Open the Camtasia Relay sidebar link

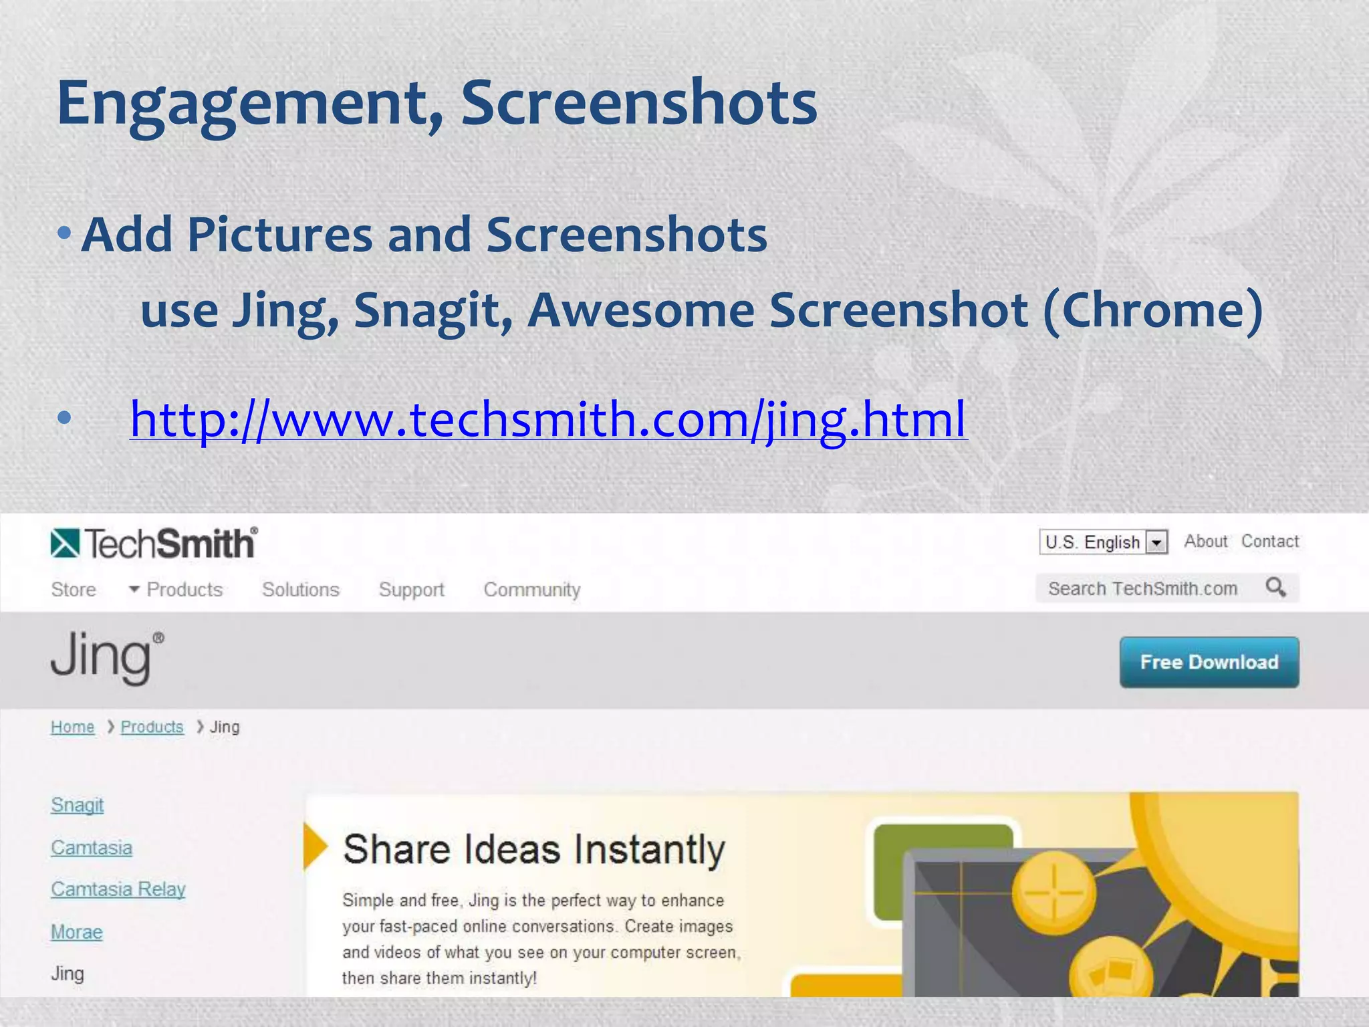[x=118, y=889]
